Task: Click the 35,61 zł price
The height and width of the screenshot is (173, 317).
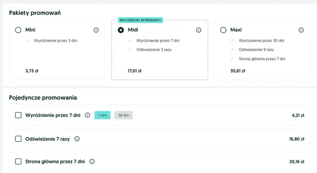Action: (x=238, y=71)
